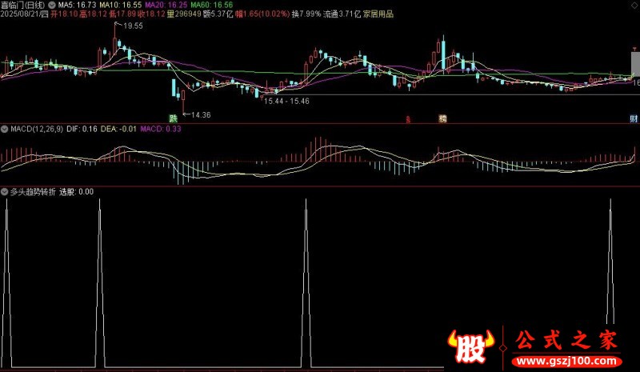Click the small red $ marker icon
Screen dimensions: 640x372
click(408, 119)
